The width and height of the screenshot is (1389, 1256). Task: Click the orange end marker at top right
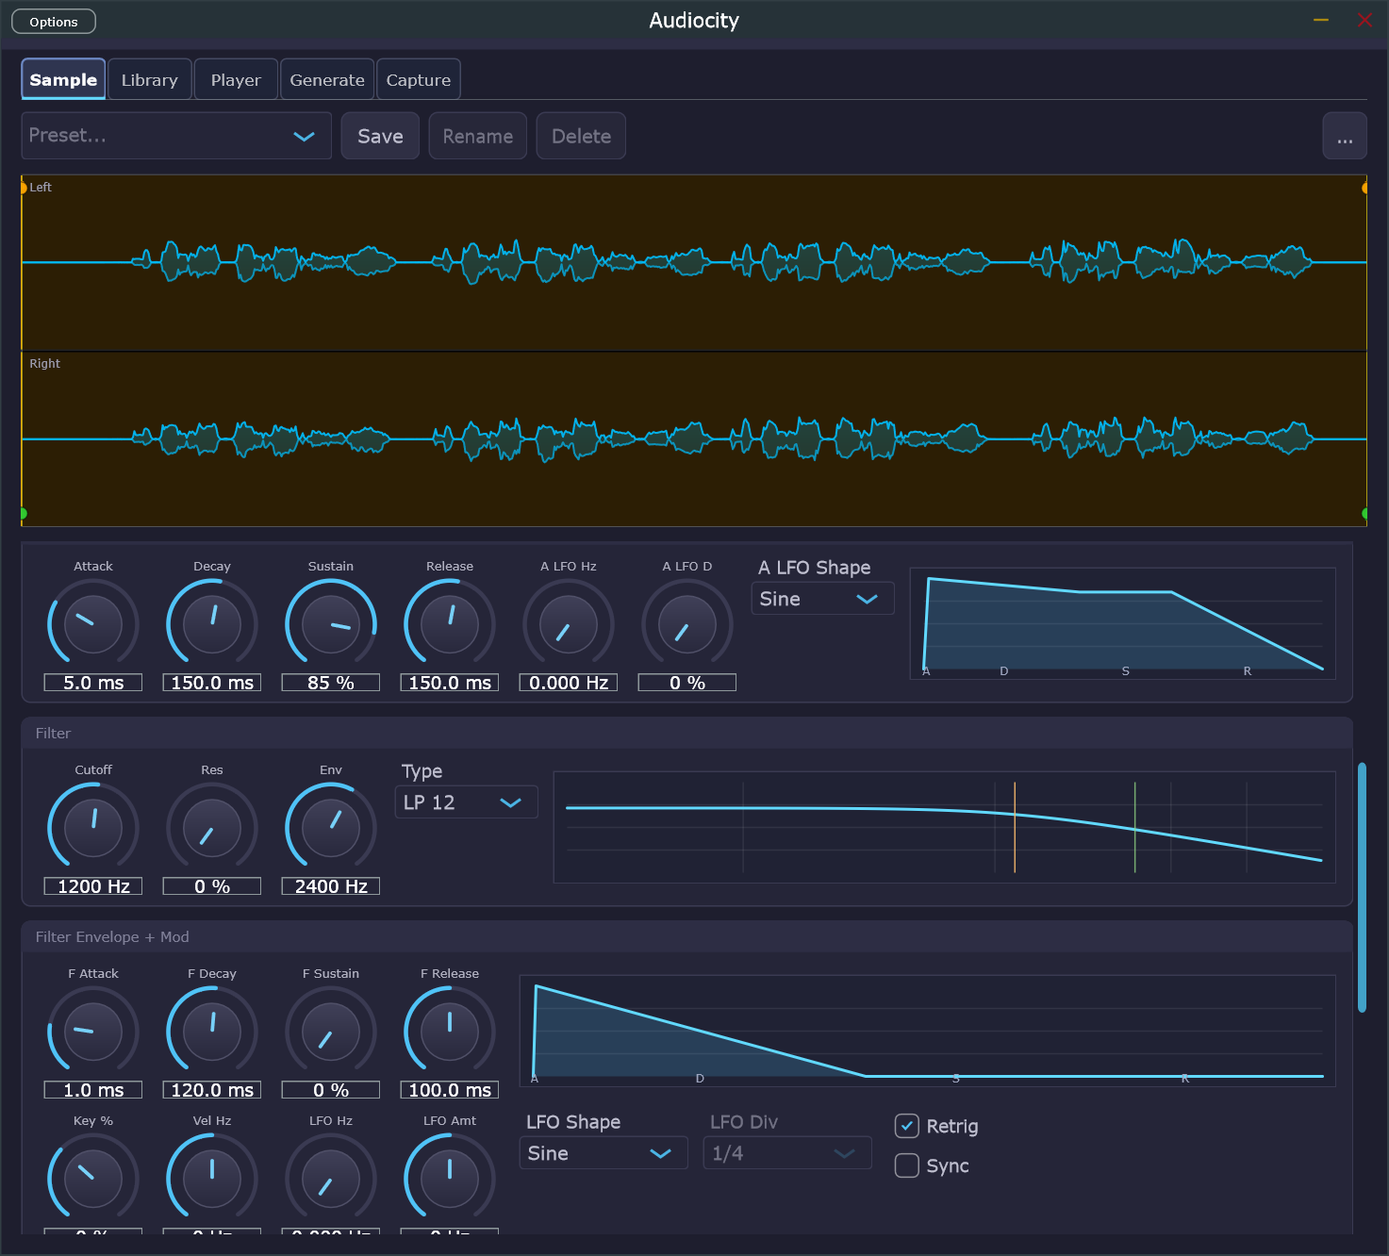coord(1364,188)
